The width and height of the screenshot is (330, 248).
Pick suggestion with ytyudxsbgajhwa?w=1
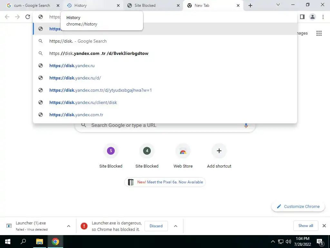pyautogui.click(x=165, y=90)
